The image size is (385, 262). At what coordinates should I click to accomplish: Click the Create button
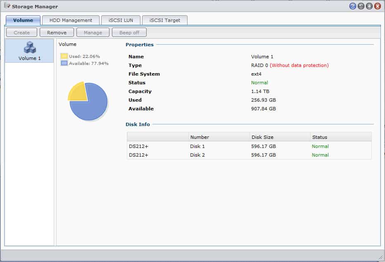pos(21,32)
